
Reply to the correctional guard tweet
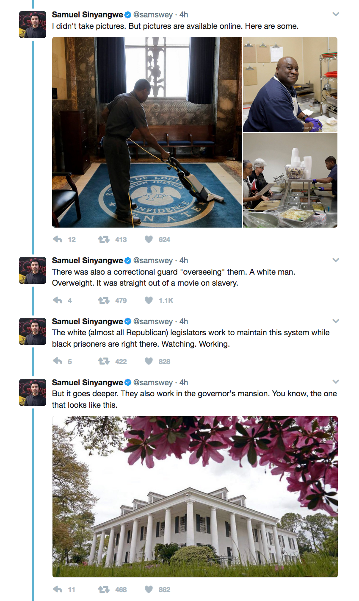(58, 300)
